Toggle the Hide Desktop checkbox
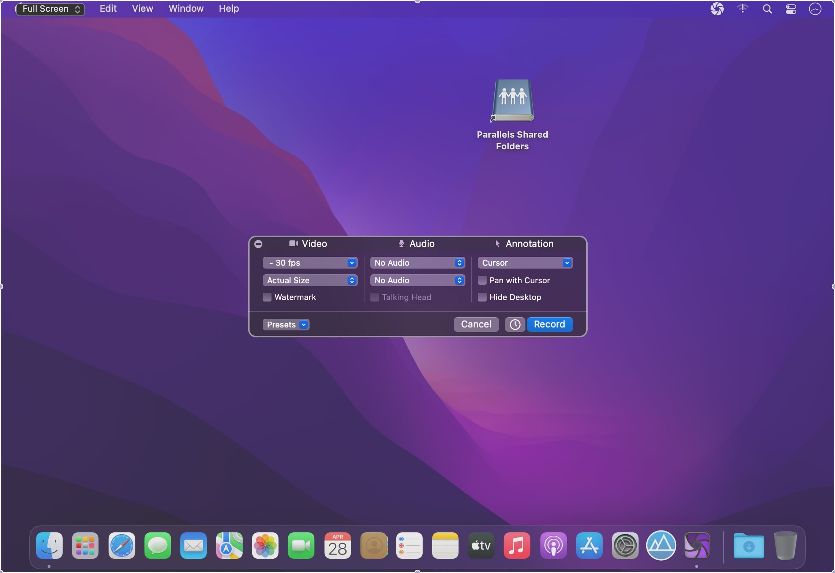Viewport: 835px width, 573px height. coord(482,297)
